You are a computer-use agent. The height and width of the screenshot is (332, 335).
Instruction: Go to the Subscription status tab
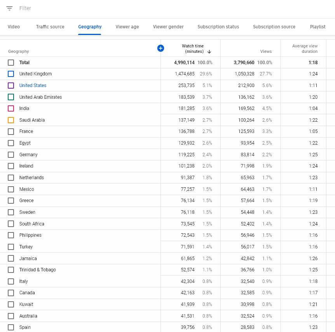[x=218, y=27]
